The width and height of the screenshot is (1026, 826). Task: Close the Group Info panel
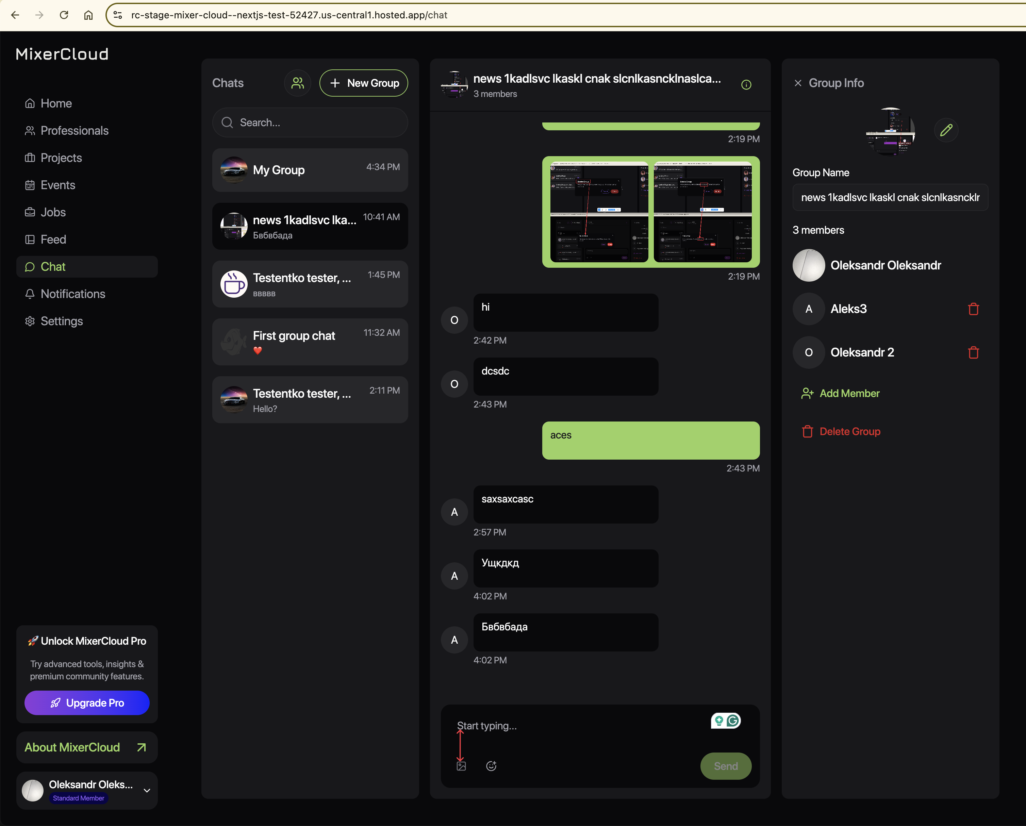tap(798, 83)
